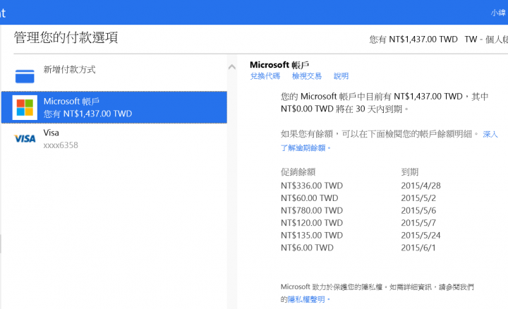Click expiry date 2015/5/7
The height and width of the screenshot is (309, 508).
click(x=418, y=223)
